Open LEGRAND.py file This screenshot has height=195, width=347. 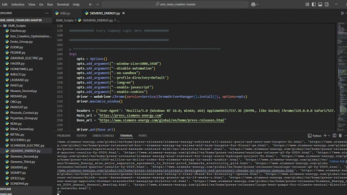tap(19, 80)
